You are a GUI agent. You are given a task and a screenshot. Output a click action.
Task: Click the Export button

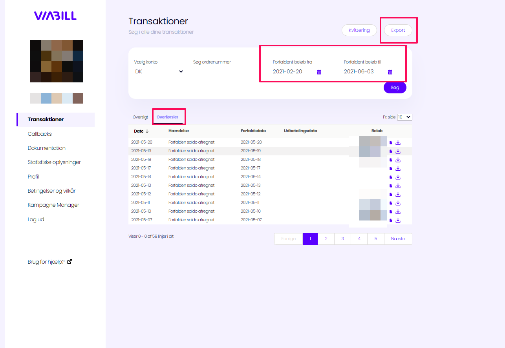pos(398,30)
